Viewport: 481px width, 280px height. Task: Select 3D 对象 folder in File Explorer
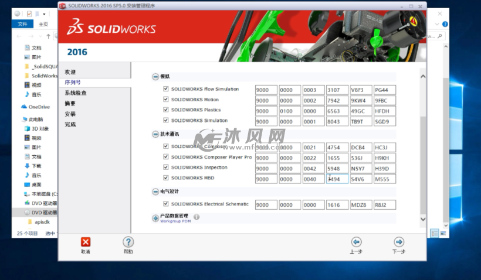(36, 129)
